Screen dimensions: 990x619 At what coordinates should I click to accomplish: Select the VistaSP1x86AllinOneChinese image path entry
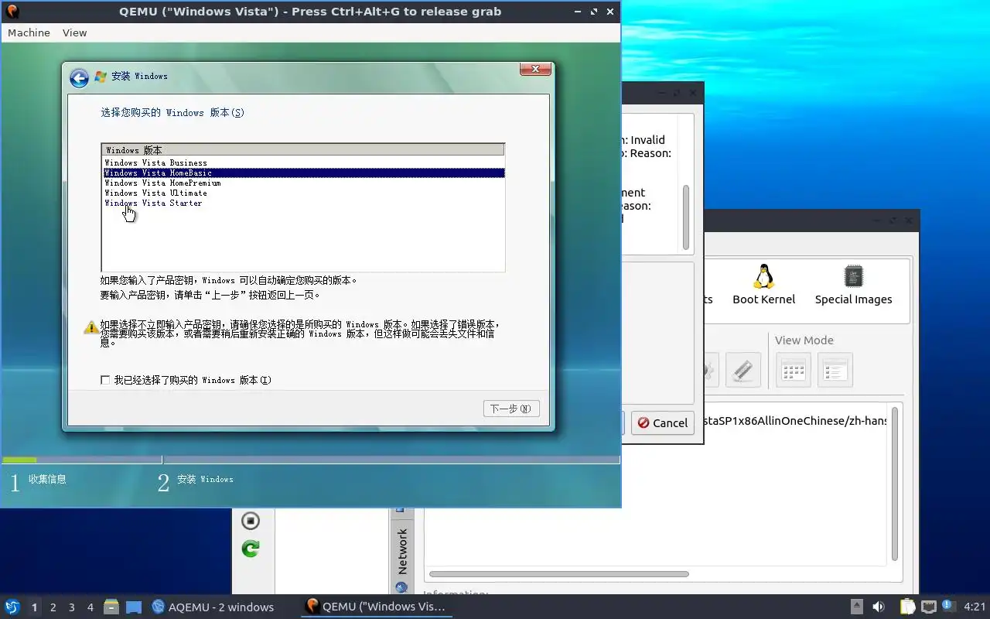click(x=796, y=421)
